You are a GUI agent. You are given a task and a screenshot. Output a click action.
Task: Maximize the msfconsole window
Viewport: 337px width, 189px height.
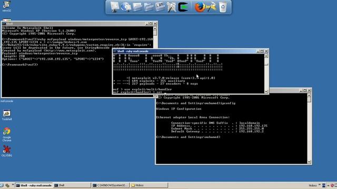(x=262, y=51)
